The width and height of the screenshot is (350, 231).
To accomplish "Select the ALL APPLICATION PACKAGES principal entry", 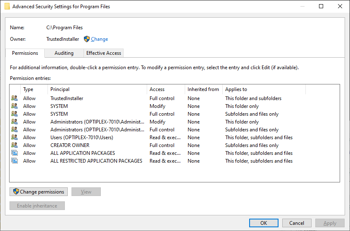I will click(83, 153).
